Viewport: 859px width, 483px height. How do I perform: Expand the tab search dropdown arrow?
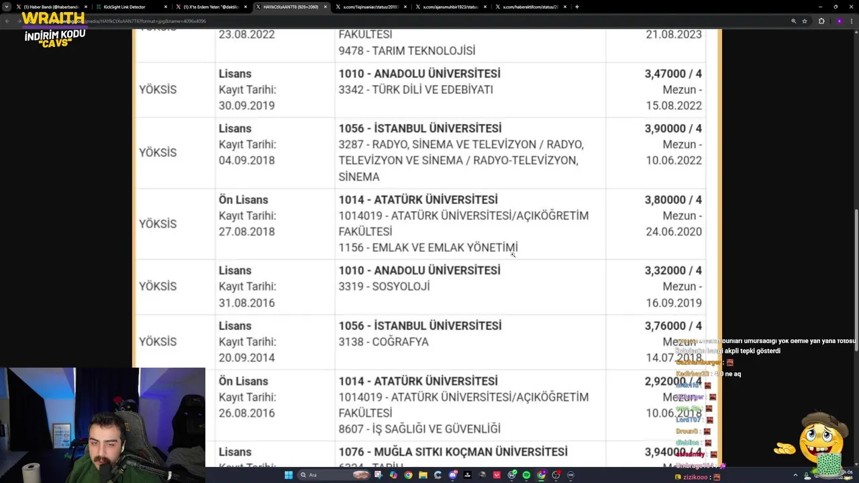pos(7,7)
